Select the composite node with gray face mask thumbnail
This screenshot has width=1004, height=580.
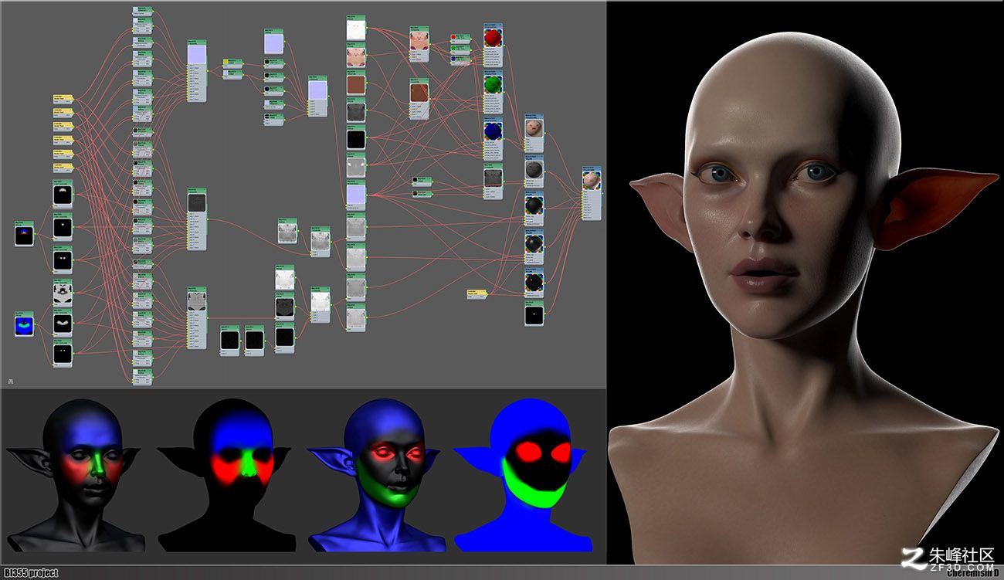(197, 317)
